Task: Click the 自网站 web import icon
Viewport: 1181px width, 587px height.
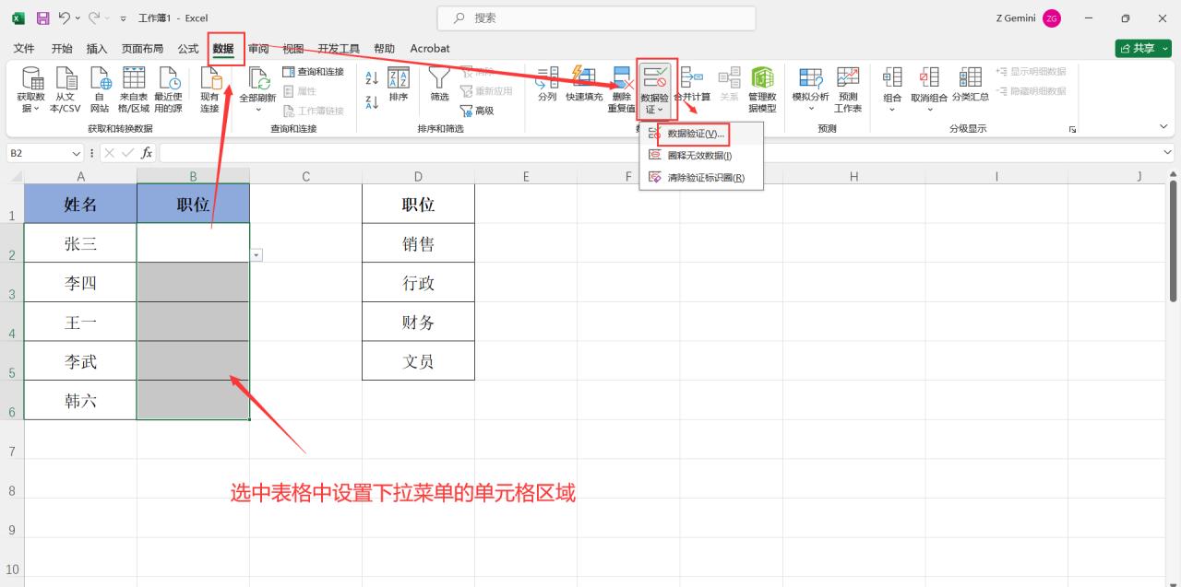Action: click(x=99, y=90)
